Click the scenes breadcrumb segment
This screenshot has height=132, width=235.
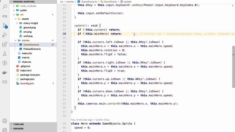point(70,1)
